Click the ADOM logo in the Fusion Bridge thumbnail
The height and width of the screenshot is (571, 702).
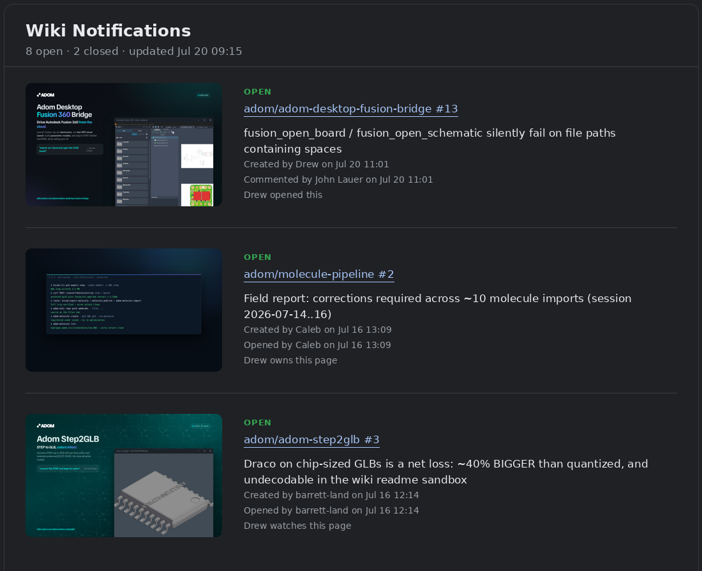coord(46,95)
